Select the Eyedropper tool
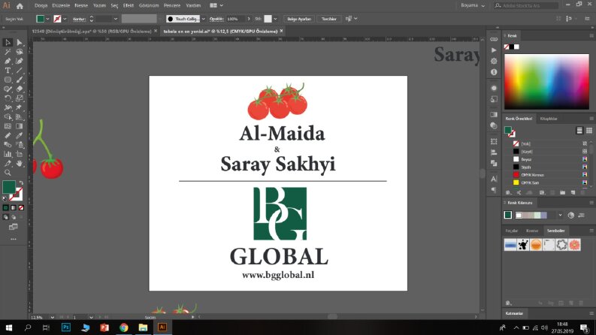The height and width of the screenshot is (335, 596). click(x=20, y=136)
